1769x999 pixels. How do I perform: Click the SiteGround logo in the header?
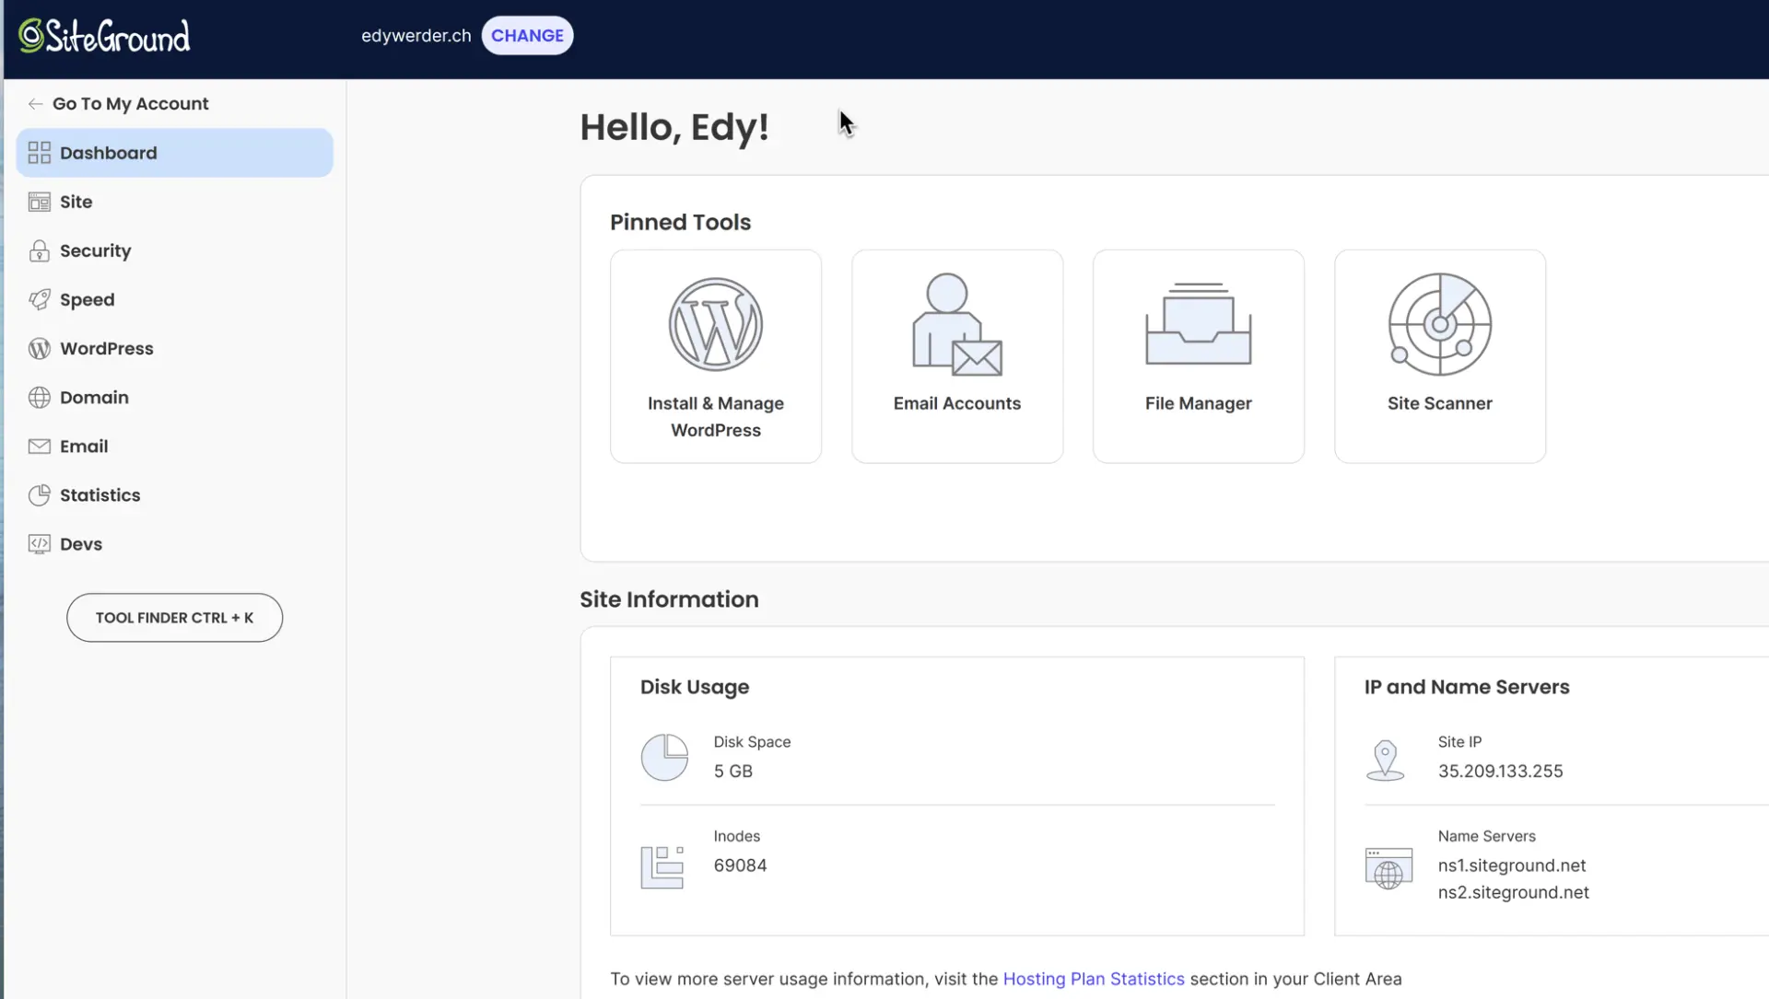104,35
